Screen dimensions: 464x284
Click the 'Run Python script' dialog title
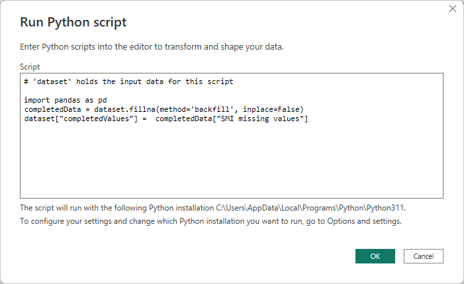(x=73, y=23)
